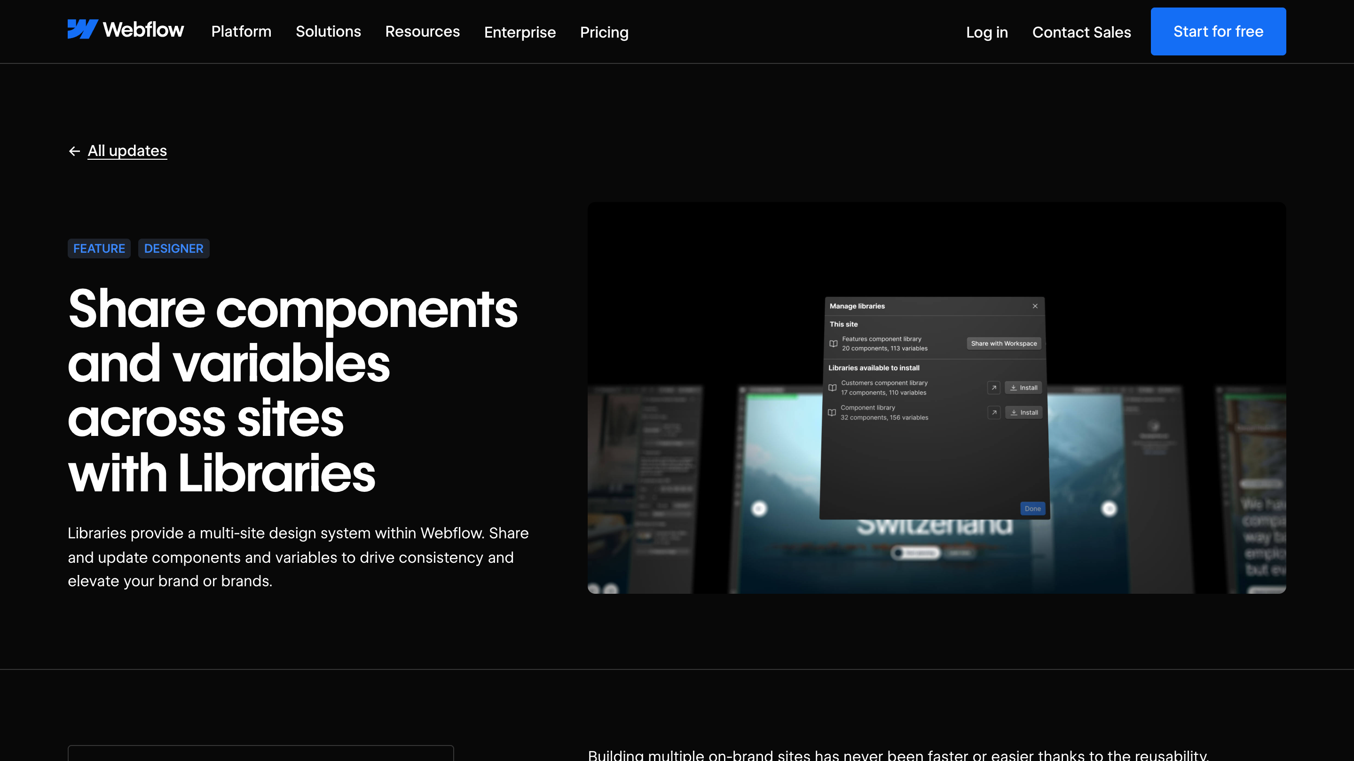Click the 'This site' section label

(843, 324)
